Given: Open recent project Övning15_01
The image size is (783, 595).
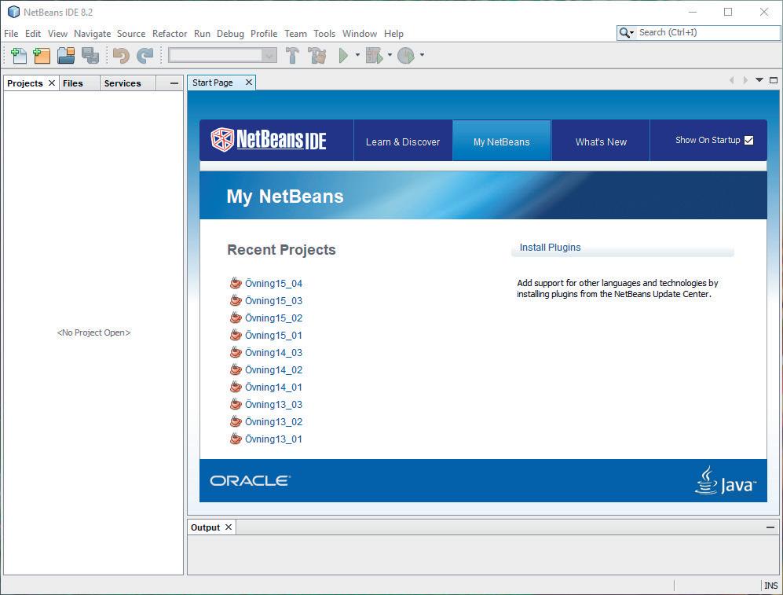Looking at the screenshot, I should point(273,335).
